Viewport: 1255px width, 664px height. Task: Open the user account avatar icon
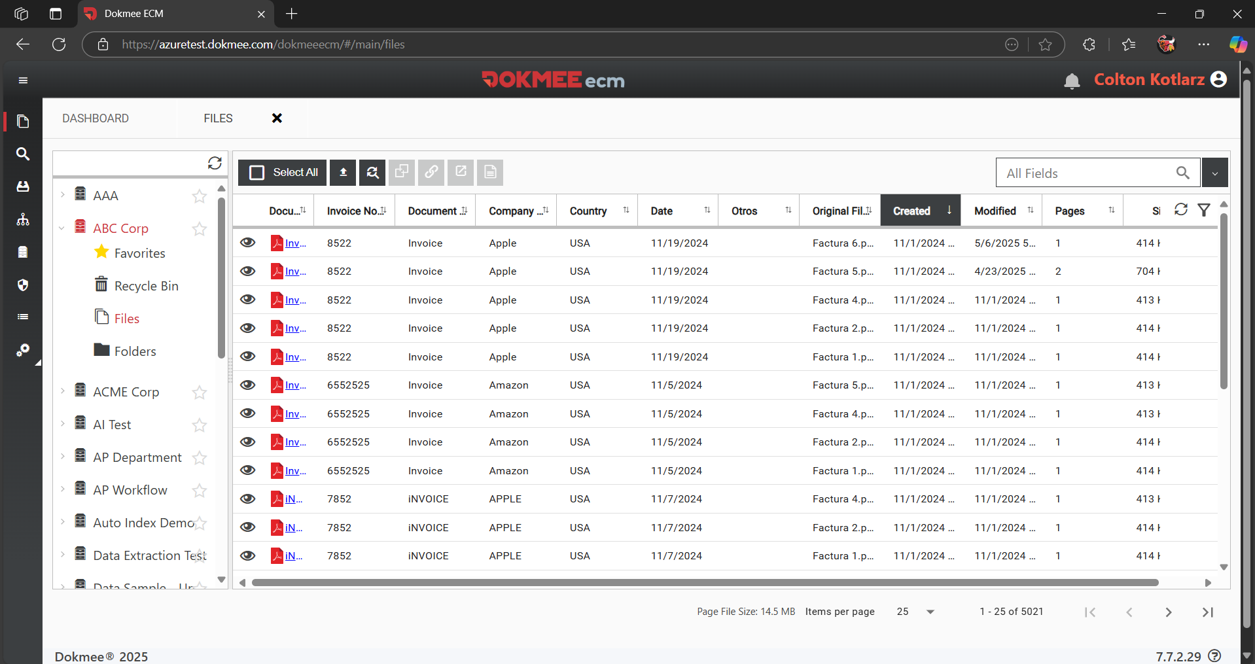pyautogui.click(x=1218, y=79)
